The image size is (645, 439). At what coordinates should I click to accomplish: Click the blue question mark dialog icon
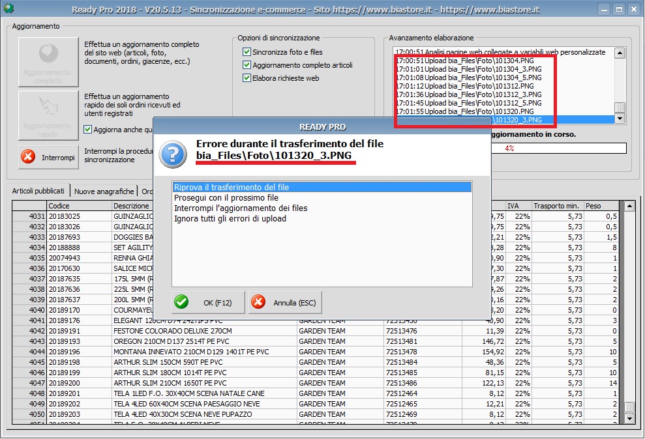(173, 154)
